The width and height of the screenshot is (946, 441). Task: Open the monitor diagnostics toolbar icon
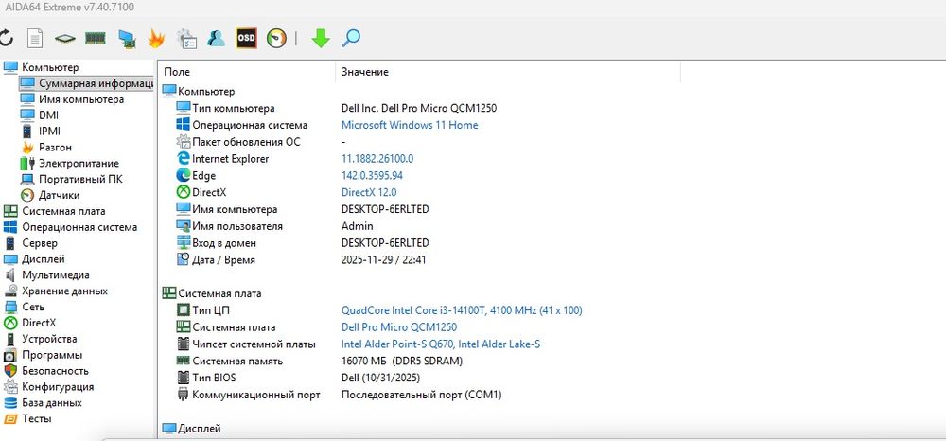[126, 39]
